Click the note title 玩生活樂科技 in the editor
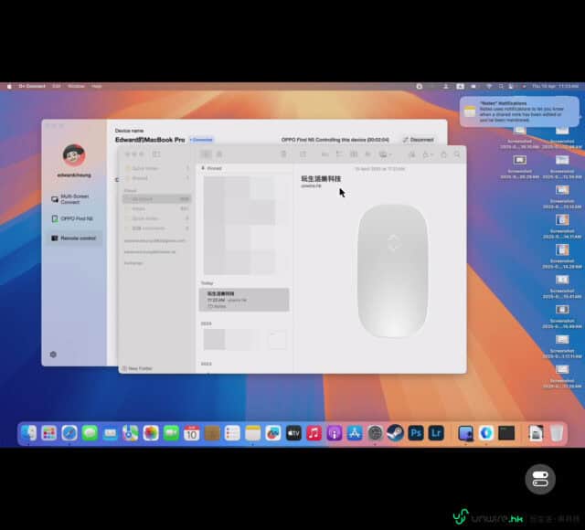 321,179
